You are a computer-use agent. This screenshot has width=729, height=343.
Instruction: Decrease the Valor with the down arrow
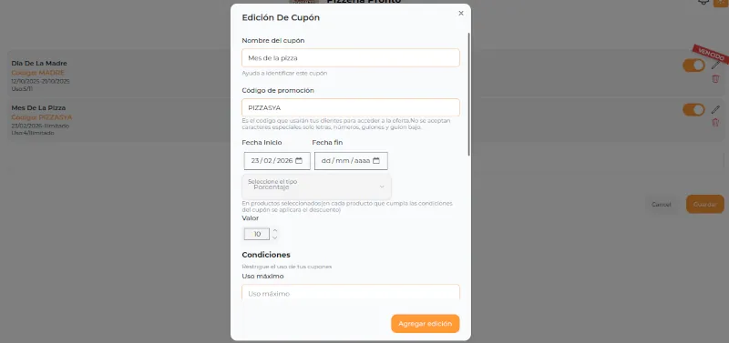point(275,237)
